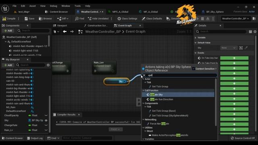Collapse the Call Function category
The image size is (258, 145).
click(x=144, y=91)
